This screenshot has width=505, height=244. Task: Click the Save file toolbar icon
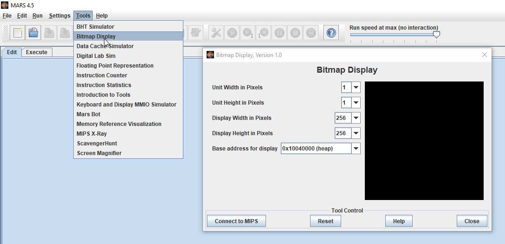coord(50,33)
